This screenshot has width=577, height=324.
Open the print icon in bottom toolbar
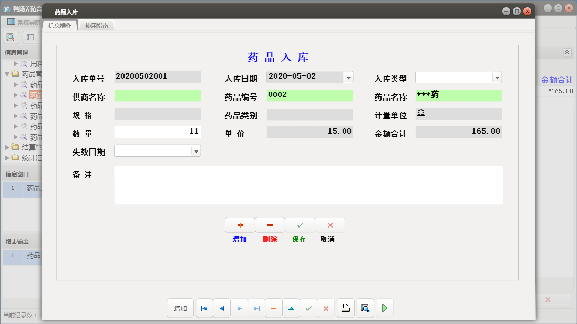pyautogui.click(x=345, y=308)
